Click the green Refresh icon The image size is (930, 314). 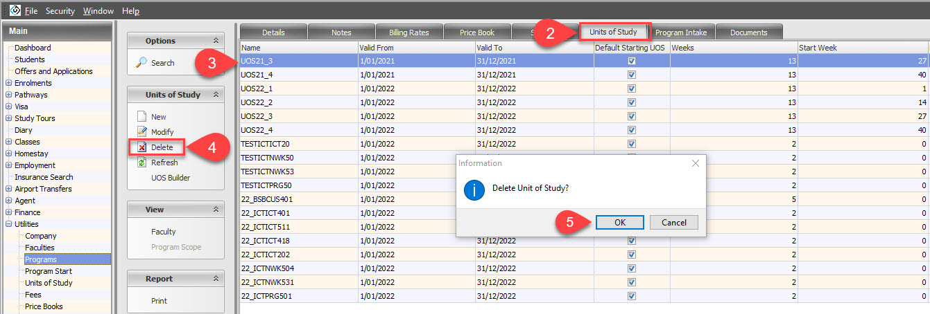(x=141, y=163)
